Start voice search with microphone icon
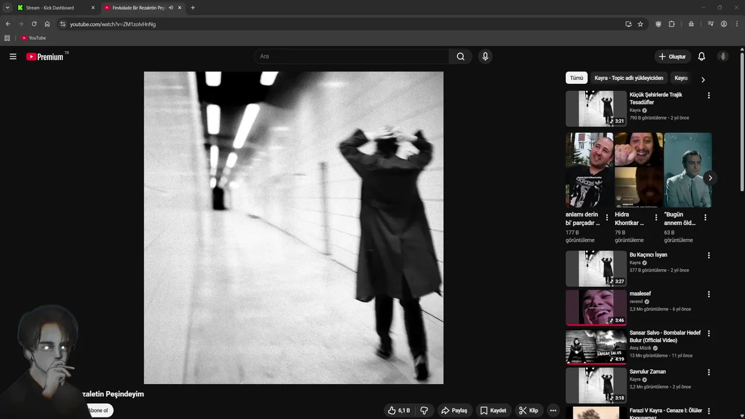The height and width of the screenshot is (419, 745). pyautogui.click(x=485, y=56)
